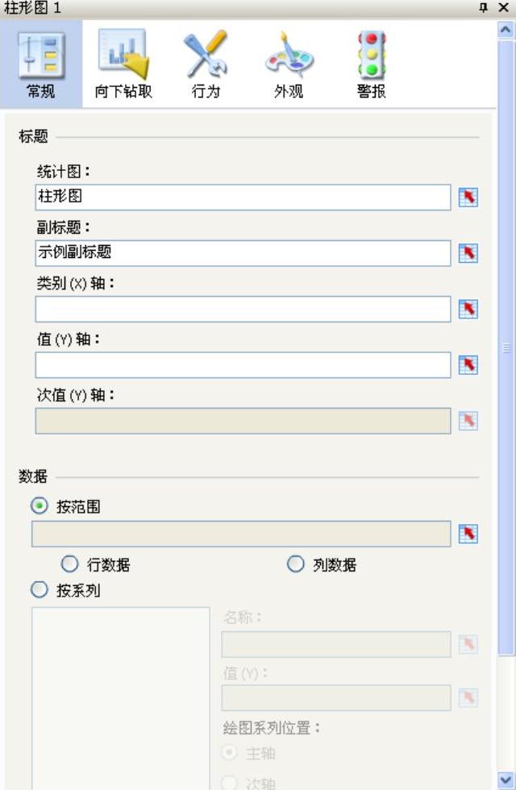Select the 按范围 radio button

(39, 506)
